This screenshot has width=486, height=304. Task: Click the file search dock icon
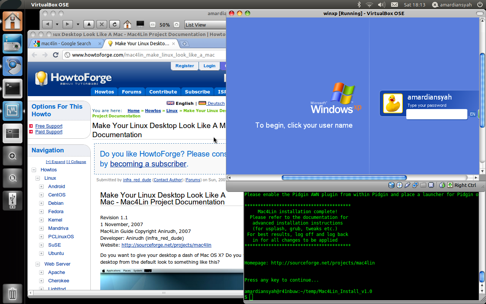(x=13, y=178)
